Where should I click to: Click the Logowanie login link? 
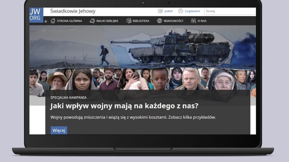(x=193, y=11)
